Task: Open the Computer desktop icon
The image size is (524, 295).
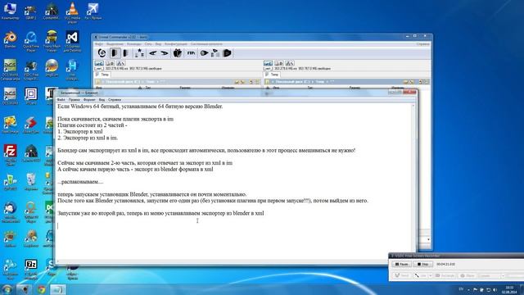Action: pyautogui.click(x=10, y=11)
